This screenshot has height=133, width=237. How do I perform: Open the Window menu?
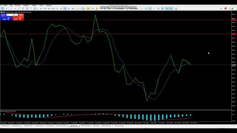tap(41, 5)
